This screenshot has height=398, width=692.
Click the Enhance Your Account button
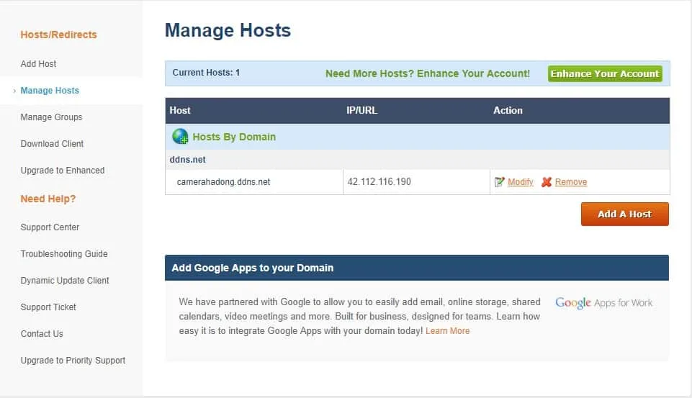(x=605, y=73)
